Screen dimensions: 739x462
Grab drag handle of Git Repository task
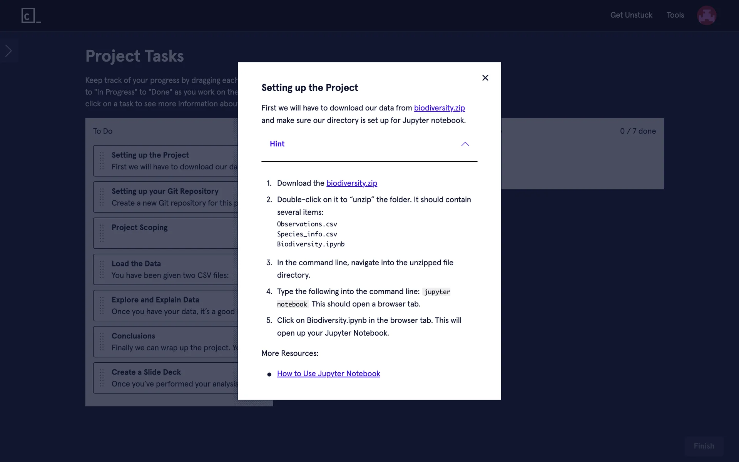point(102,197)
